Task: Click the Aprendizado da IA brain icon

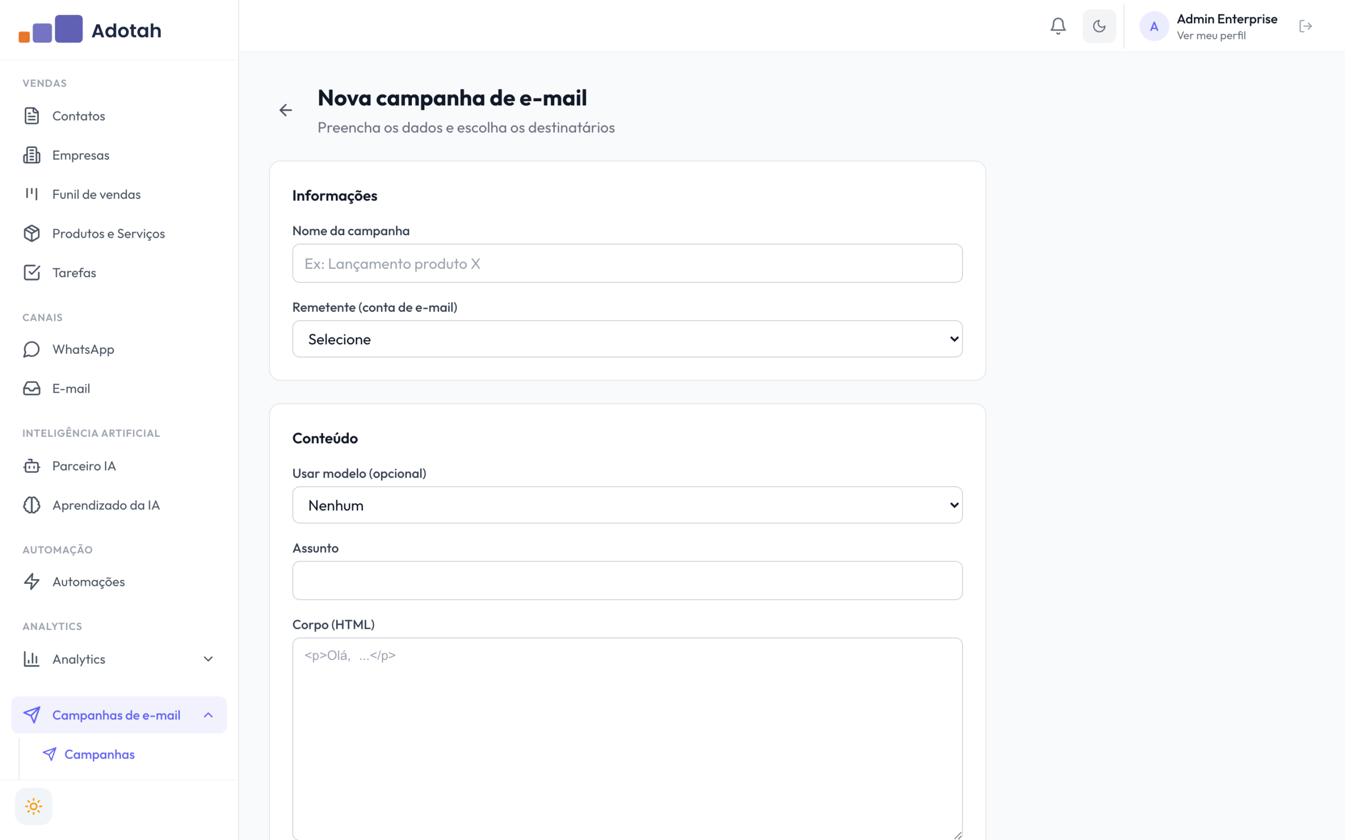Action: point(32,505)
